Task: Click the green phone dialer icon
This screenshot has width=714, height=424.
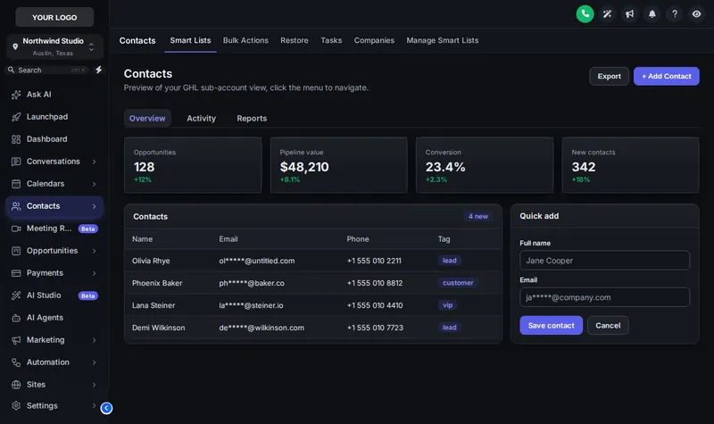Action: coord(585,14)
